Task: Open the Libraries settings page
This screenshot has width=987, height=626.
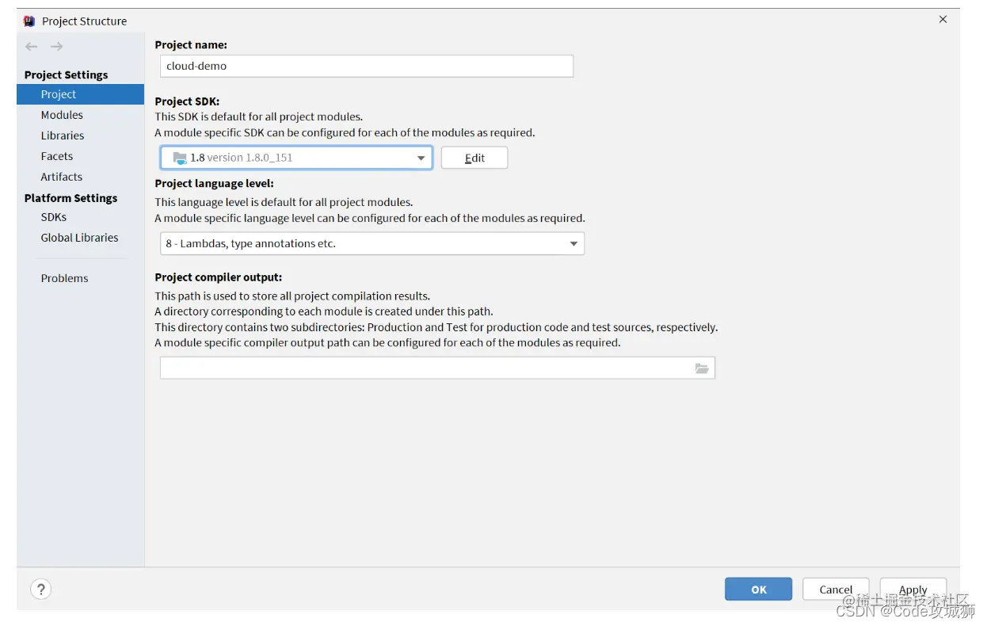Action: coord(63,136)
